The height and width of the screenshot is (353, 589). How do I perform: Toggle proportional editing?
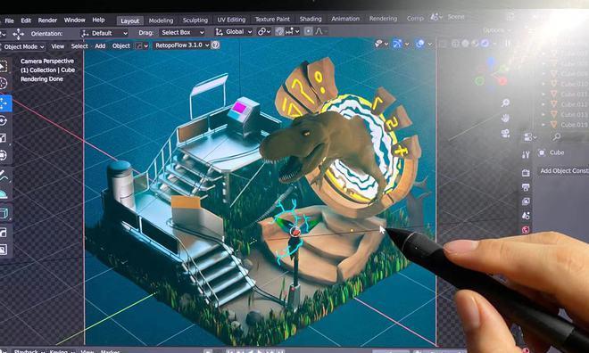point(308,31)
